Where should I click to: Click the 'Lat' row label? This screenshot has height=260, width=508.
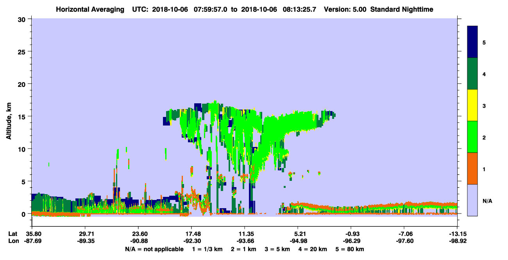13,234
